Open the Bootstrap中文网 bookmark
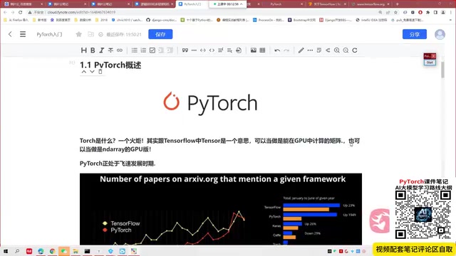This screenshot has width=456, height=256. (302, 20)
